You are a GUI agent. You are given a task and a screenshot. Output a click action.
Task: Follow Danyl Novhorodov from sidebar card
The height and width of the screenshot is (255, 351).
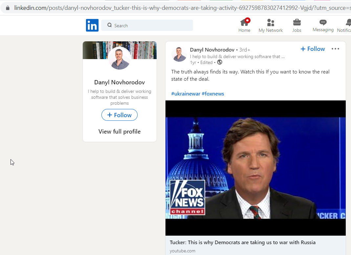[x=120, y=115]
